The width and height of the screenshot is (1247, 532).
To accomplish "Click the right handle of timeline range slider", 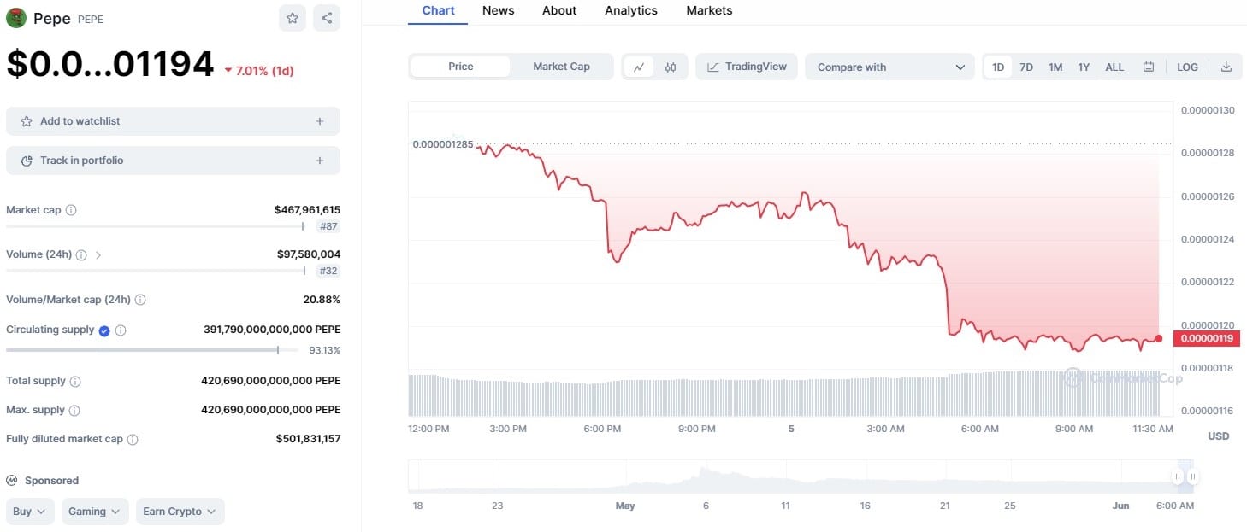I will click(x=1192, y=476).
